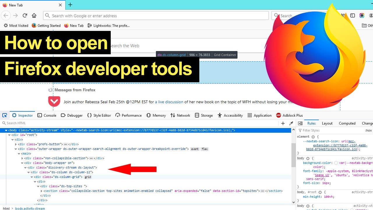Screen dimensions: 373x210
Task: Collapse discovery-stream ds-layout div
Action: coord(25,168)
